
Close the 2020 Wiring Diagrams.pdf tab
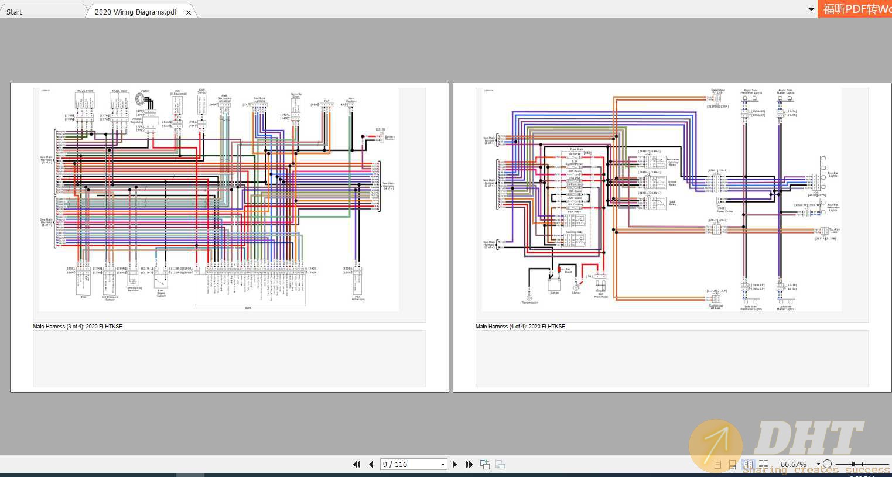pyautogui.click(x=189, y=12)
